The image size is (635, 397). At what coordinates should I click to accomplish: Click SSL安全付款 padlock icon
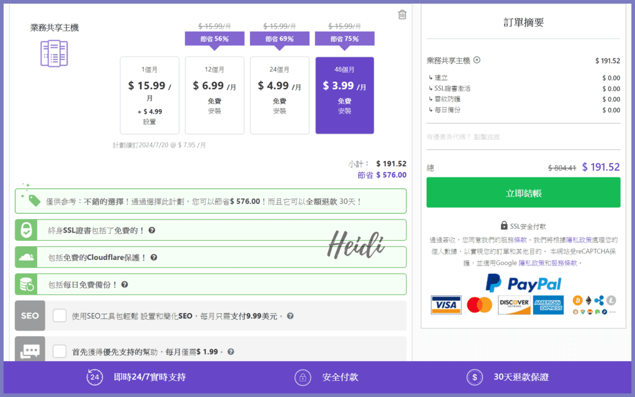pyautogui.click(x=504, y=225)
